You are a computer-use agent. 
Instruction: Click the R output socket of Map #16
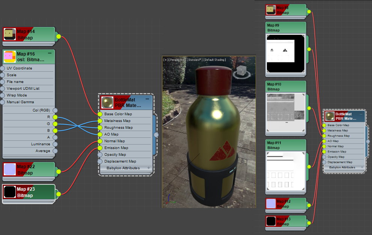[55, 117]
